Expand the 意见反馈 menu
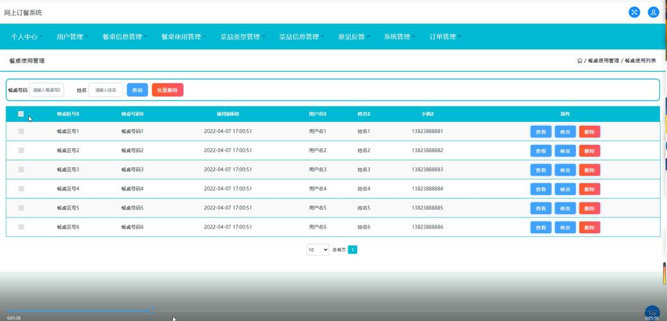Image resolution: width=667 pixels, height=321 pixels. tap(354, 37)
